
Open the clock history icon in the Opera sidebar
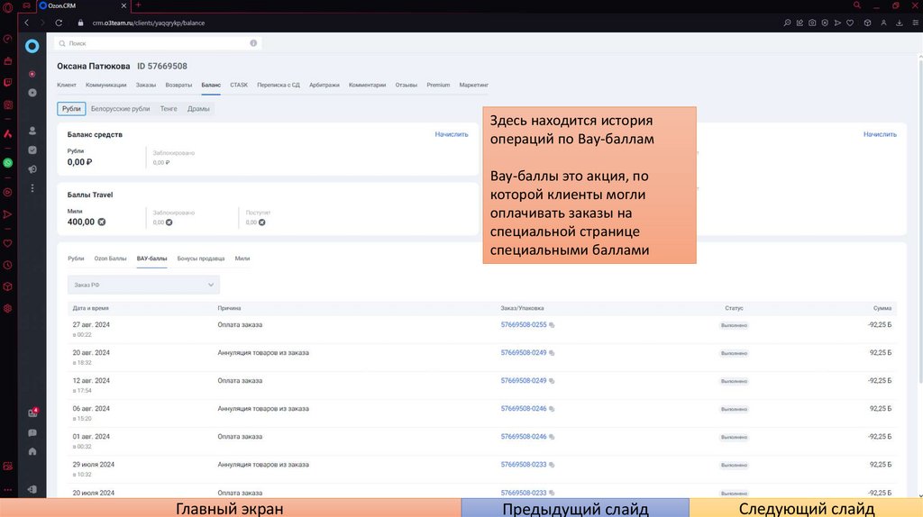(7, 266)
